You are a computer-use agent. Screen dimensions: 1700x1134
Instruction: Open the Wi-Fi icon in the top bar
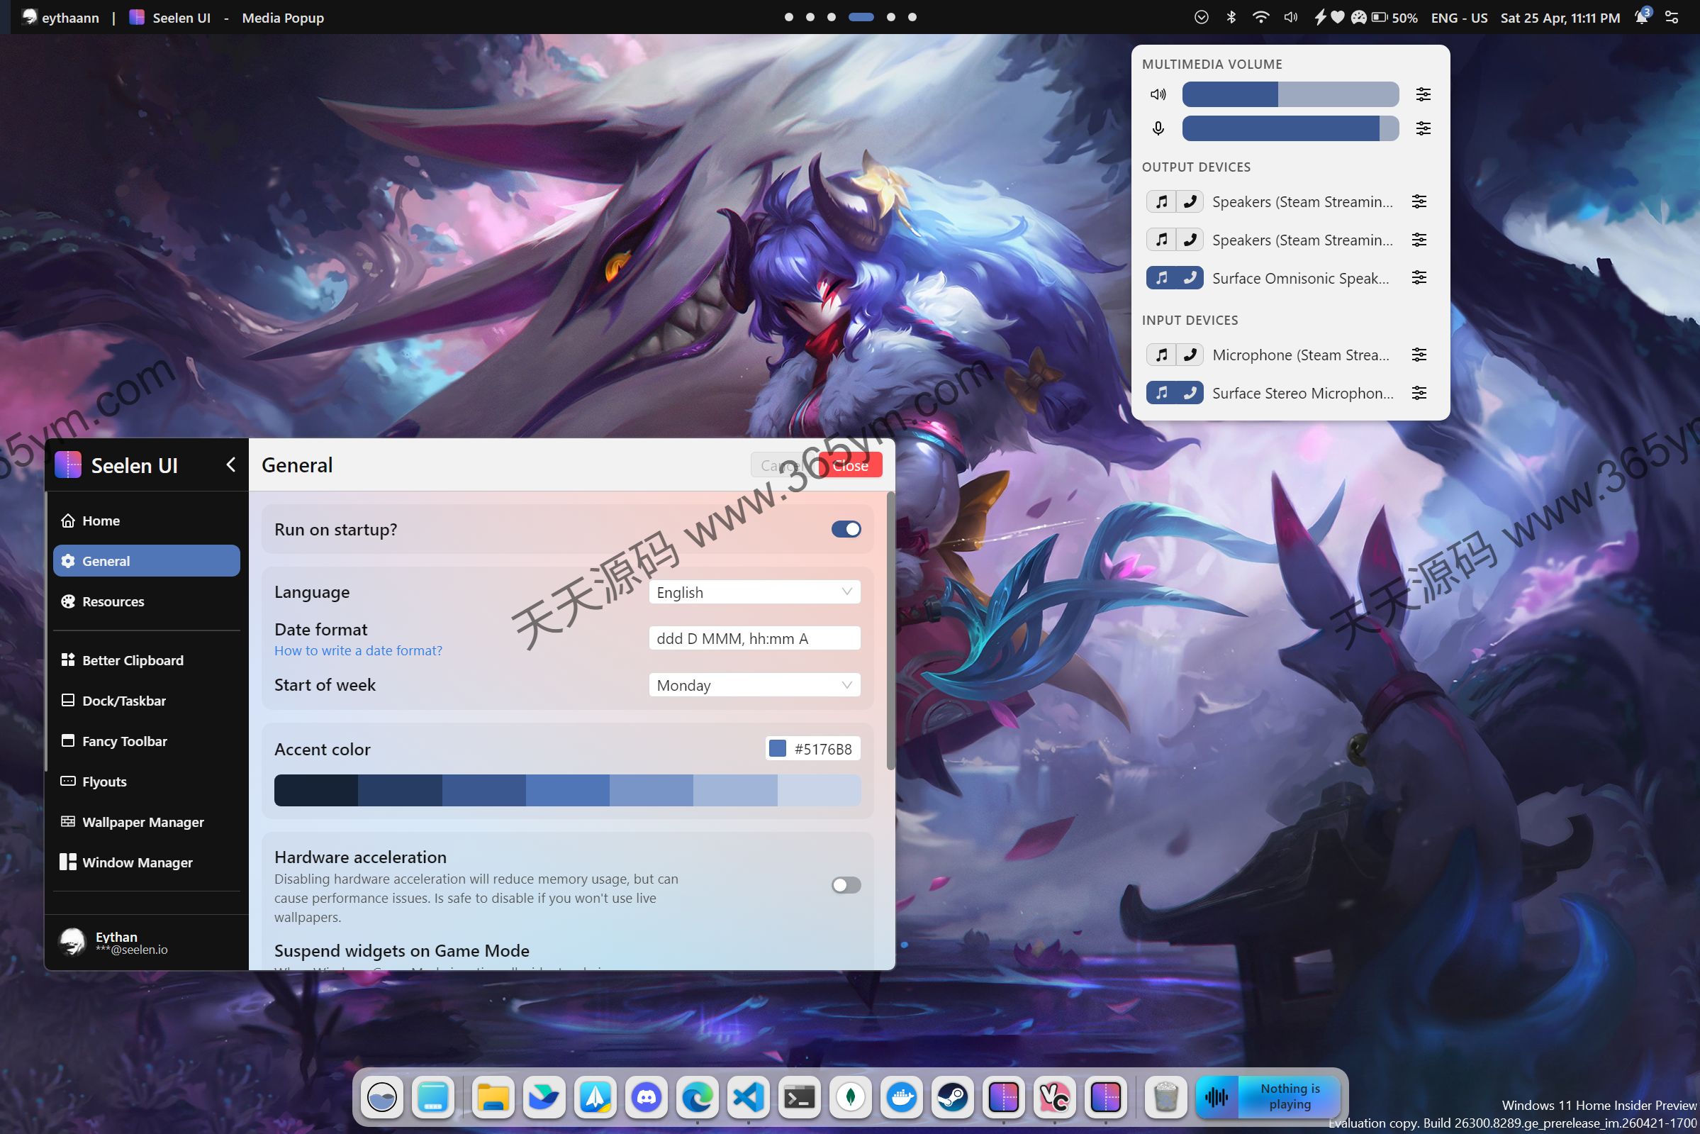point(1260,17)
